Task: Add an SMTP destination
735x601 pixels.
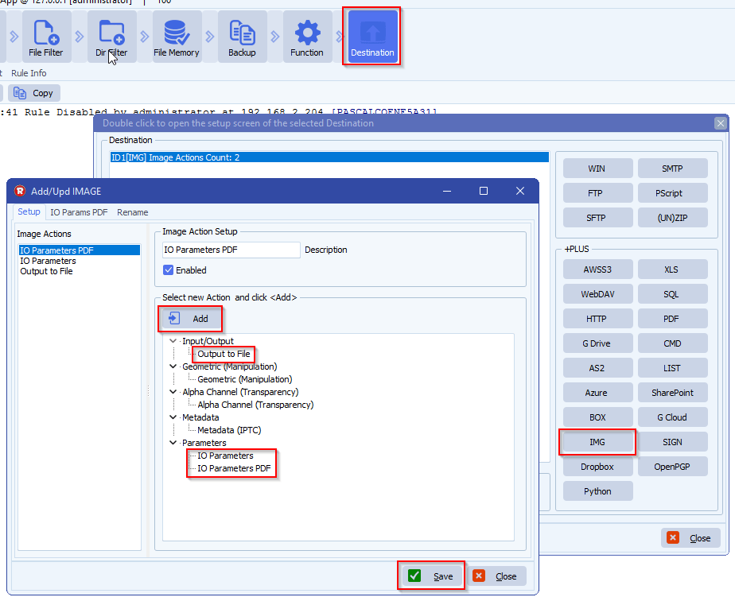Action: (x=672, y=169)
